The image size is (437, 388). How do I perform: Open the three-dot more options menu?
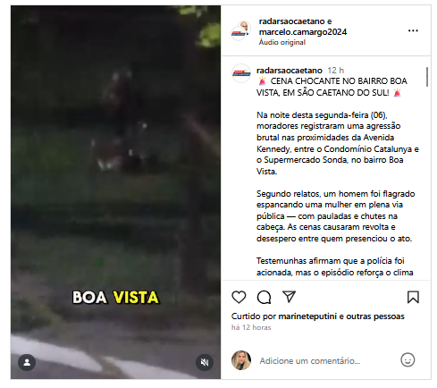click(413, 30)
